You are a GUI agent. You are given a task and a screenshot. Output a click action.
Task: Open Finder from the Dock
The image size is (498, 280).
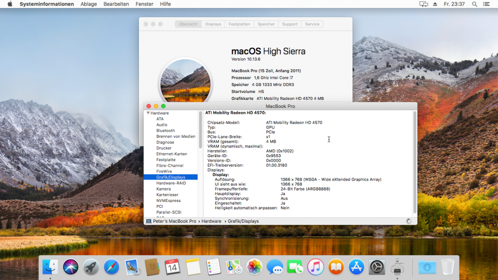50,267
